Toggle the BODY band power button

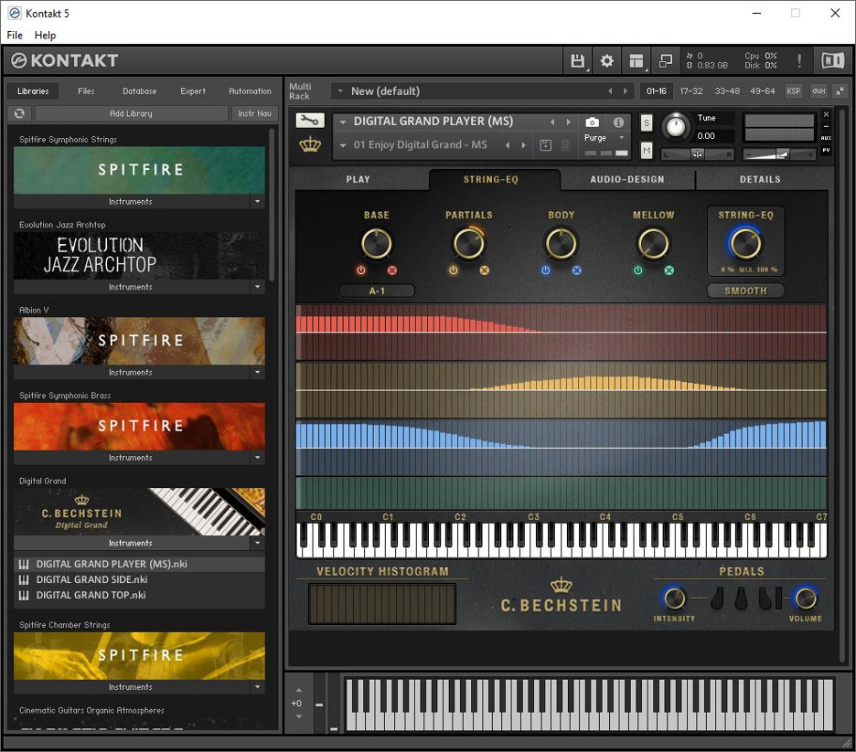click(545, 270)
